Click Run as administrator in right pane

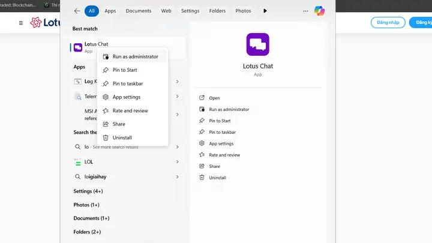pyautogui.click(x=224, y=109)
